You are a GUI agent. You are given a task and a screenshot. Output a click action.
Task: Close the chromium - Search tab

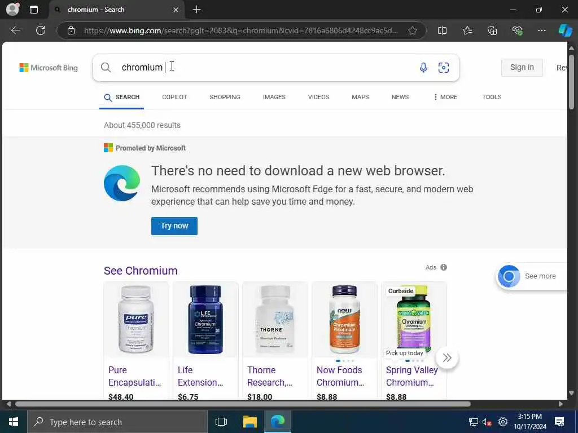pyautogui.click(x=176, y=10)
